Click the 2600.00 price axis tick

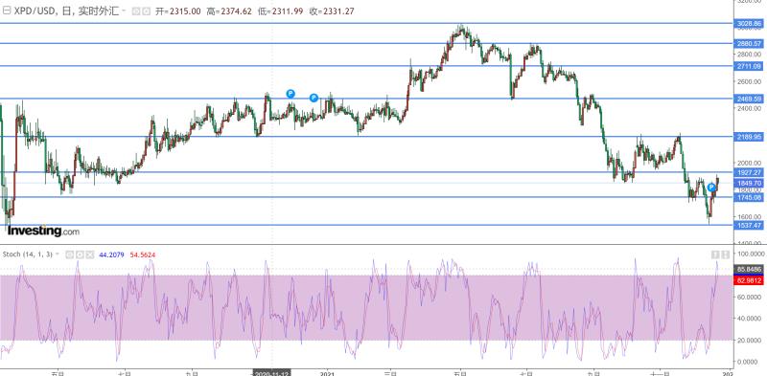750,81
